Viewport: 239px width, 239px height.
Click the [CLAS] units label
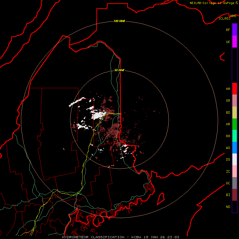[224, 18]
